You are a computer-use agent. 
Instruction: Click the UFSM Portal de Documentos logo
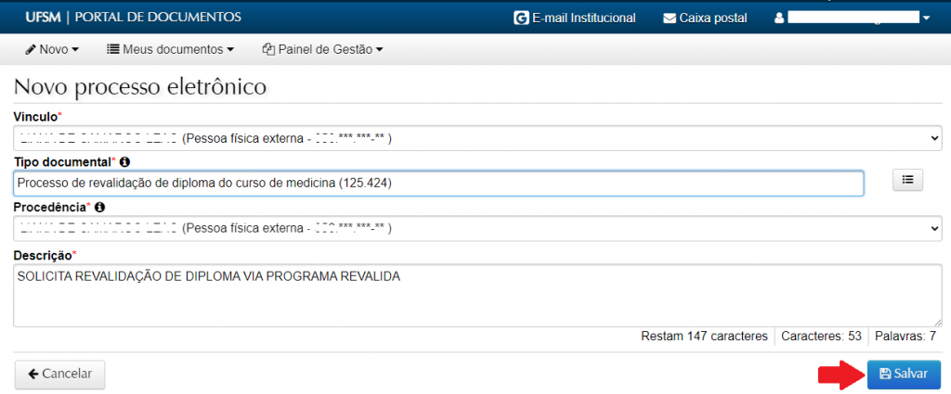click(x=134, y=17)
